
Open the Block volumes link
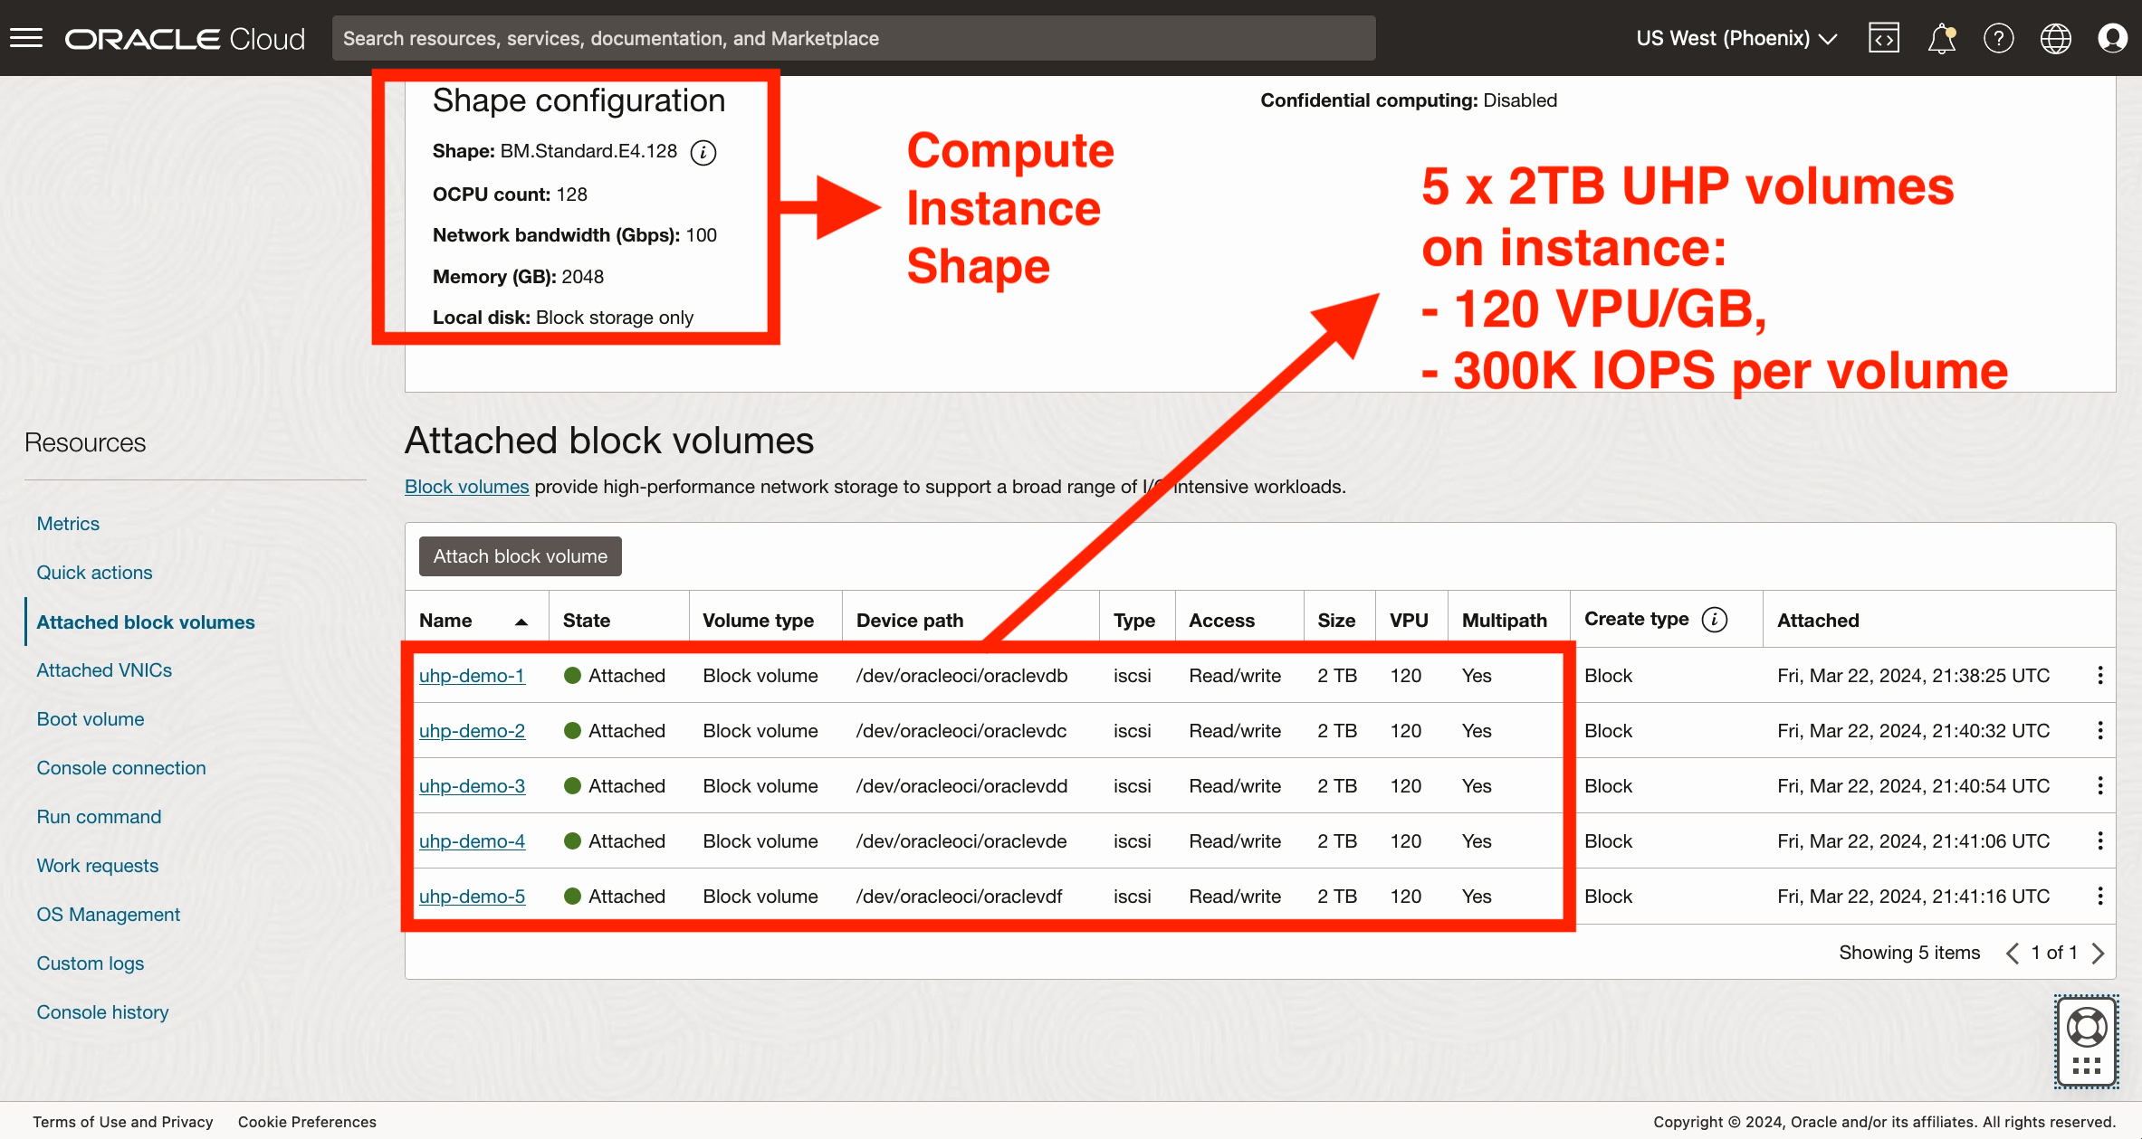466,486
